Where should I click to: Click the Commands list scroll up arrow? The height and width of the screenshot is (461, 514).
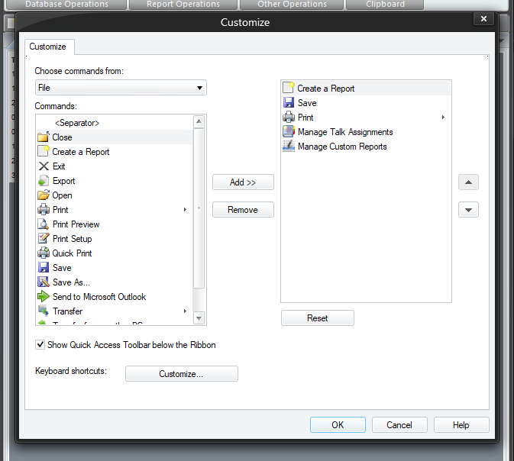(199, 121)
